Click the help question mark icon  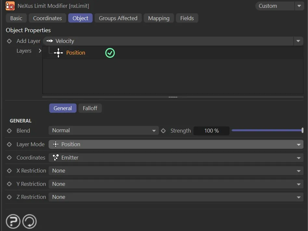(13, 222)
